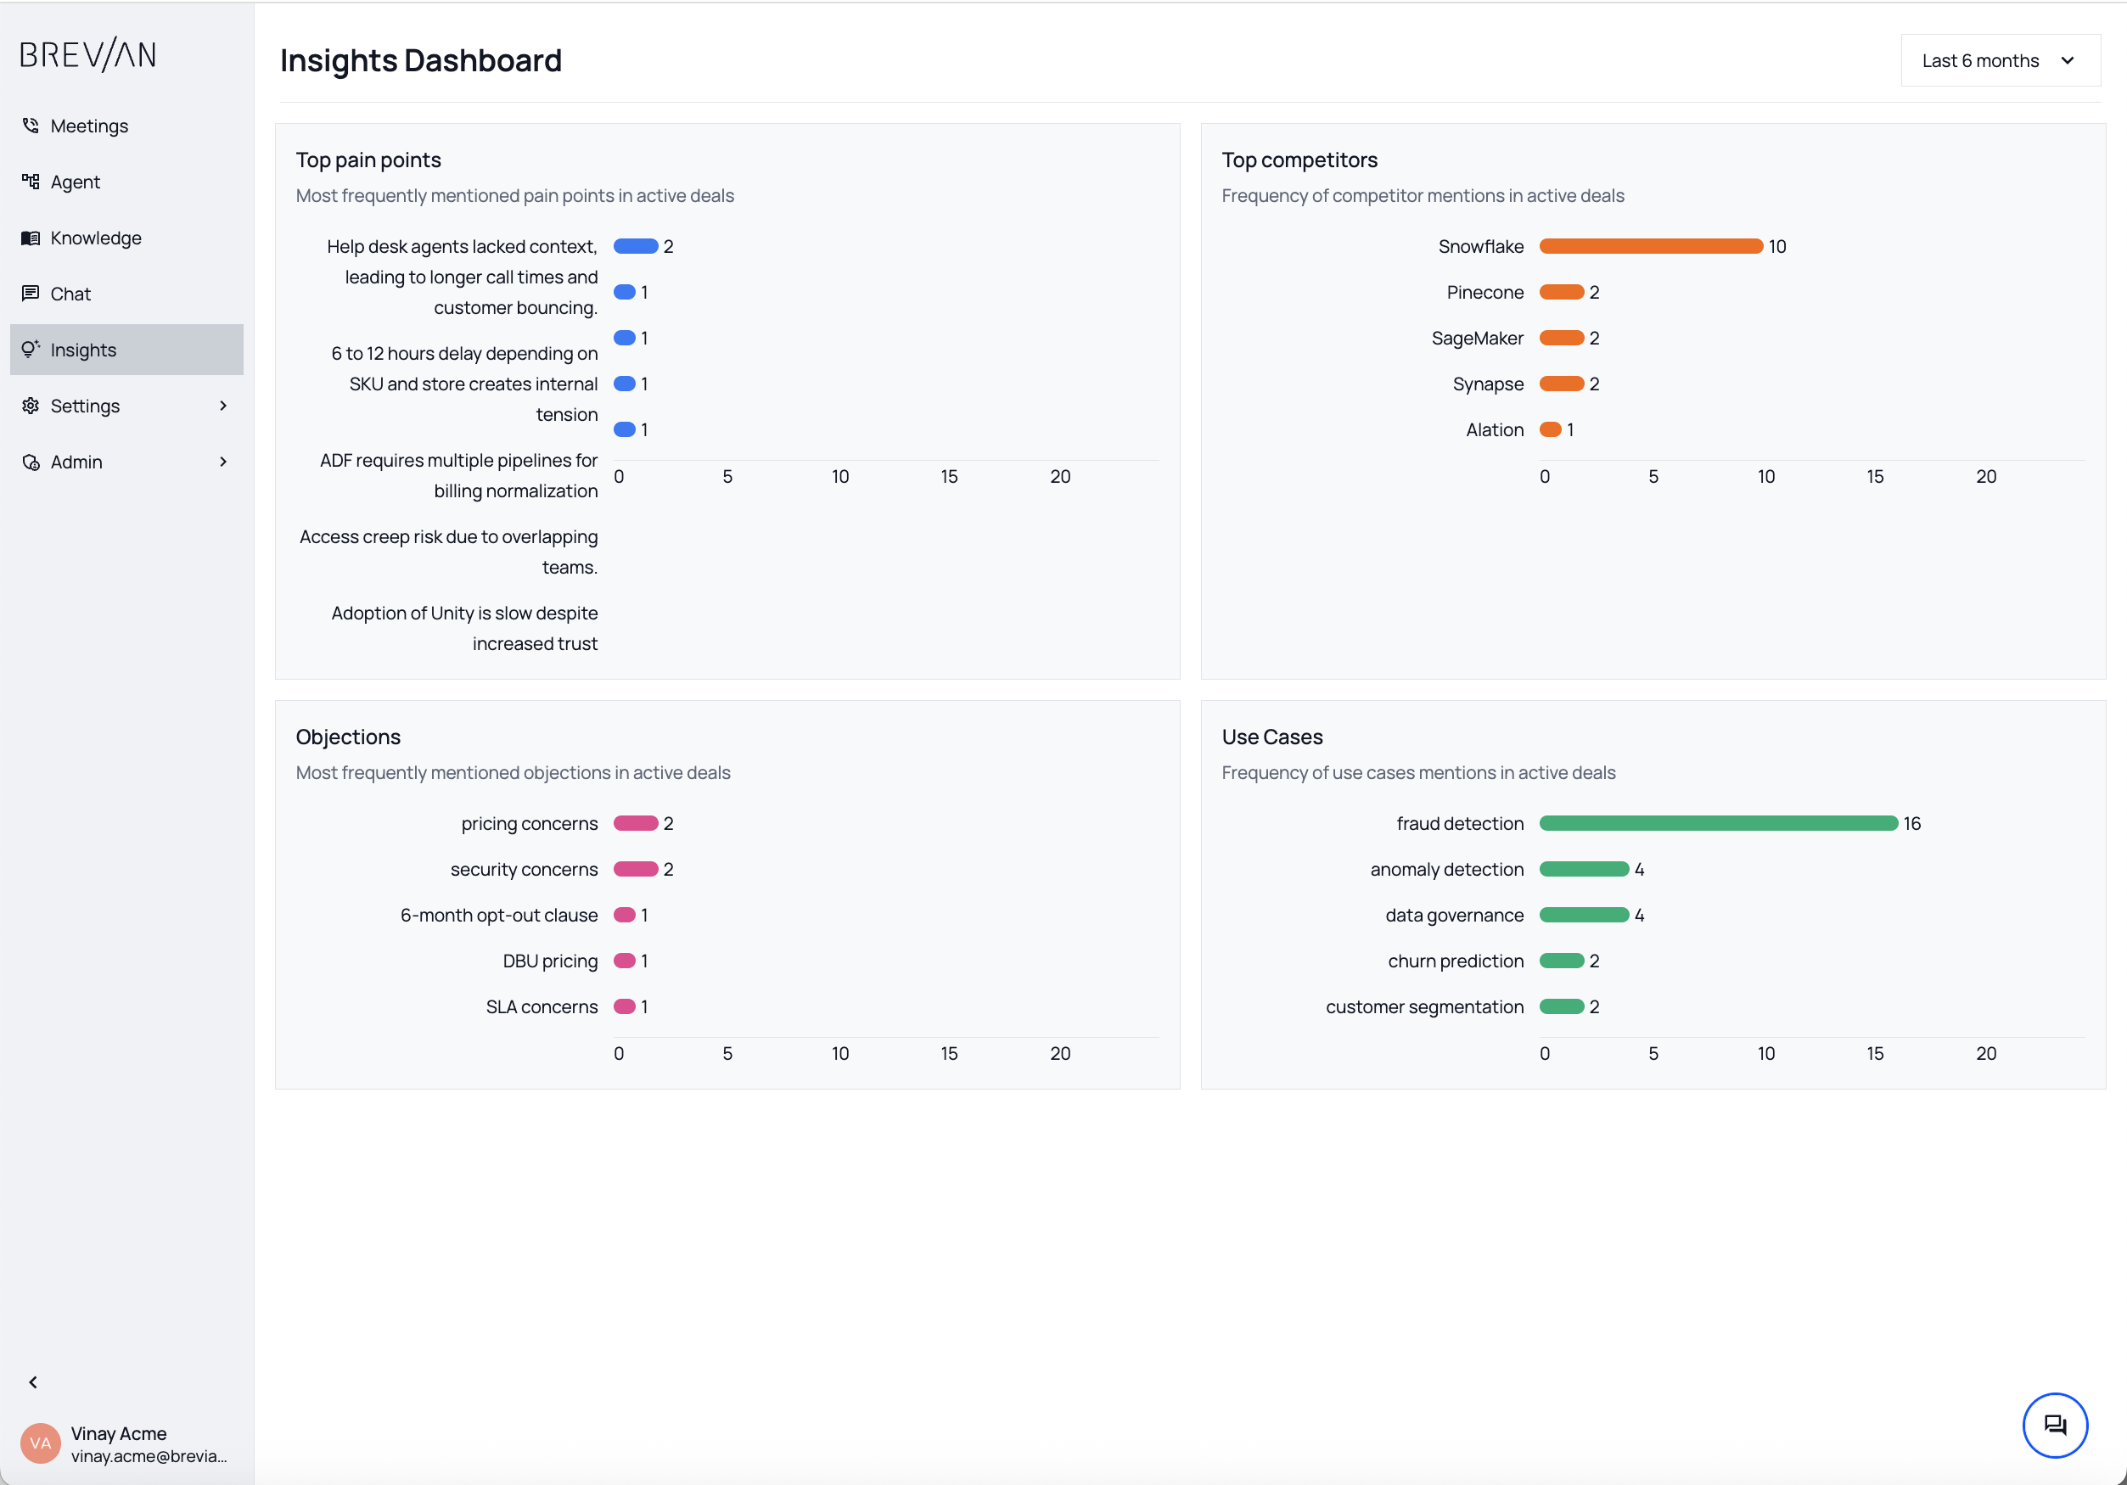Click the Insights lightbulb icon
Viewport: 2127px width, 1485px height.
(x=31, y=350)
